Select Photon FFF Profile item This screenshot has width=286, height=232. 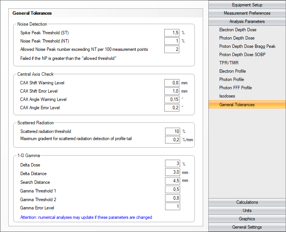coord(236,88)
